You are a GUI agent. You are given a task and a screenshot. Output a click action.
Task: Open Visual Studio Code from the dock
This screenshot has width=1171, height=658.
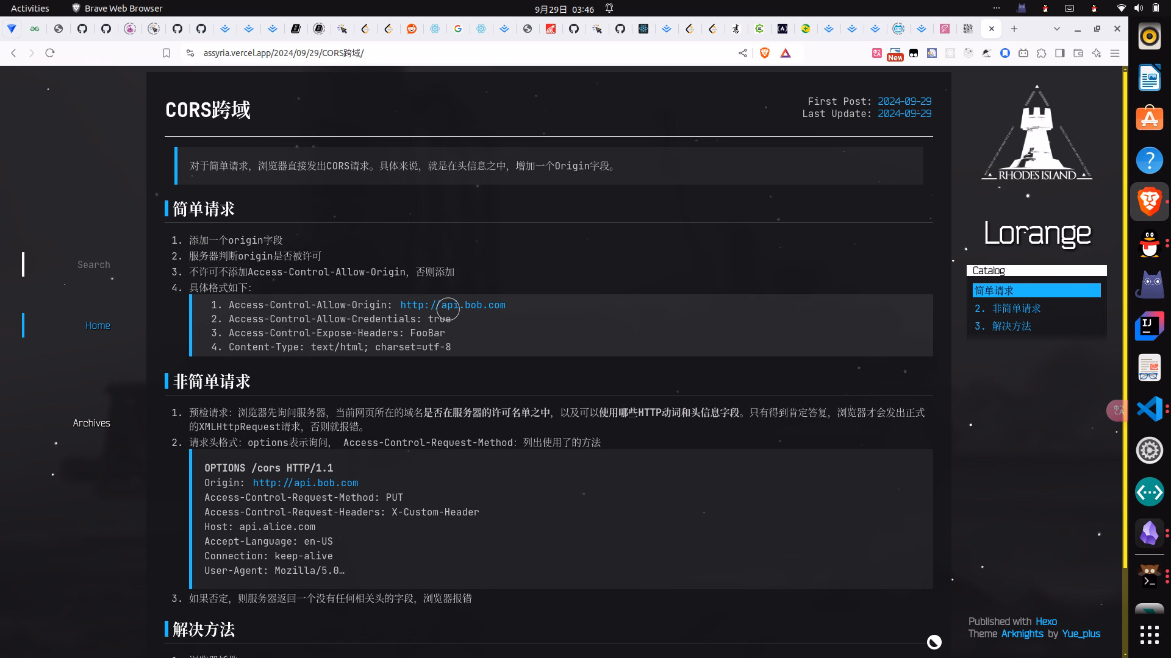[1150, 409]
